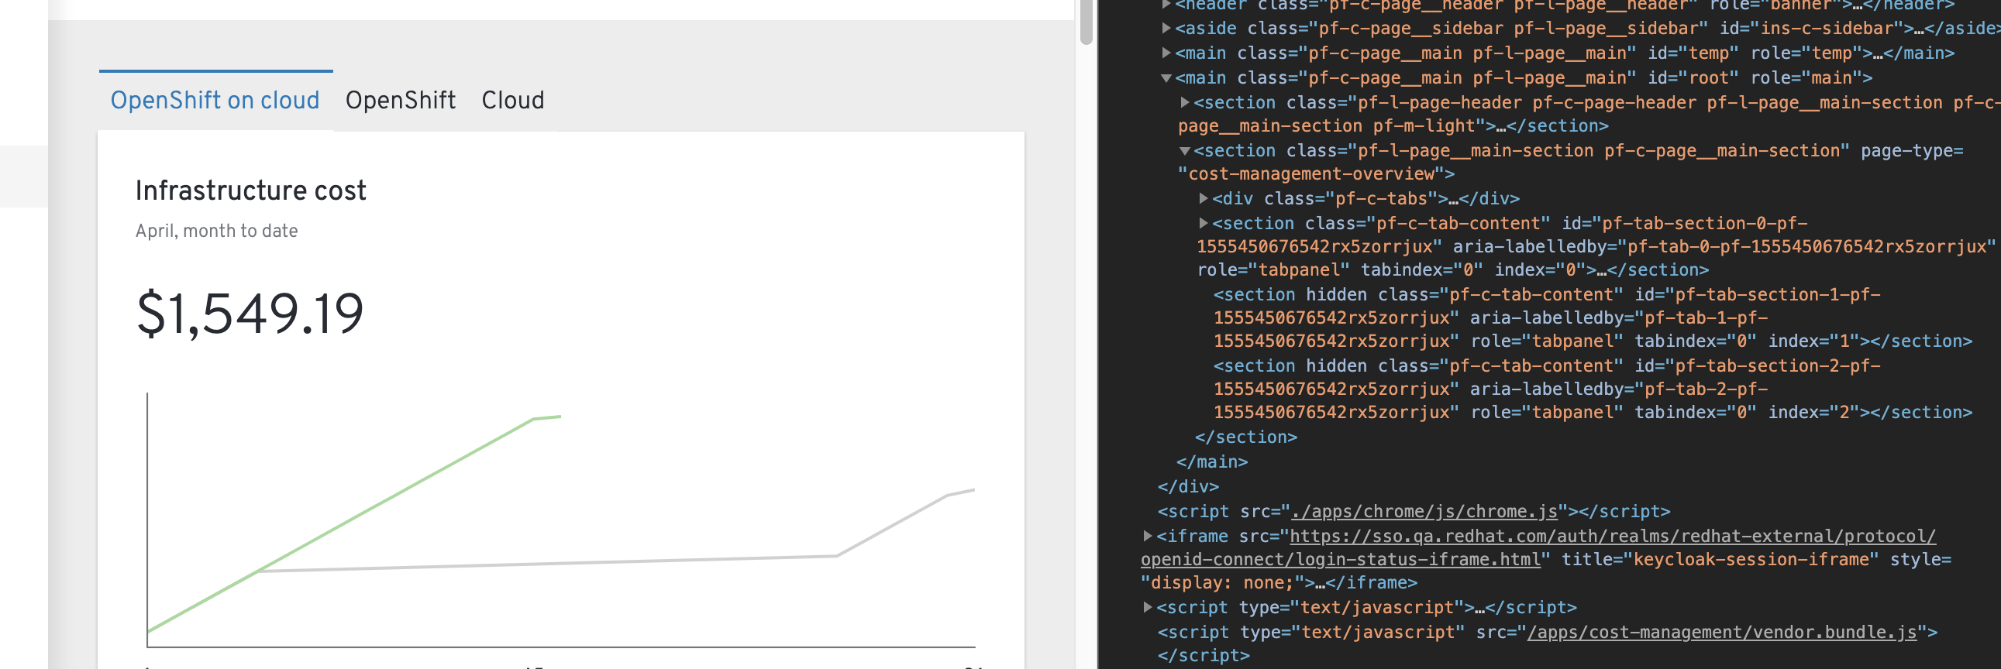Expand the div pf-c-tabs node

1204,199
